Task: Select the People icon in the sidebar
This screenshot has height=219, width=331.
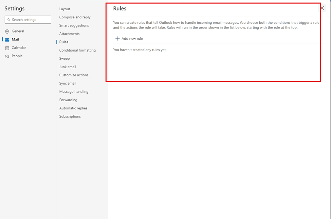Action: pos(7,56)
